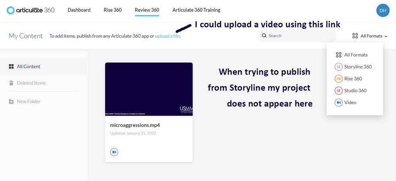Collapse dropdown using the chevron arrow

coord(386,36)
